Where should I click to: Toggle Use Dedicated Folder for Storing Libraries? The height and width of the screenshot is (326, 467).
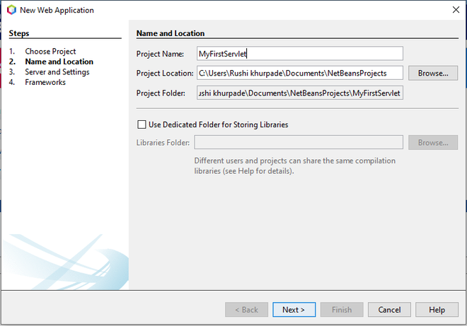[142, 124]
